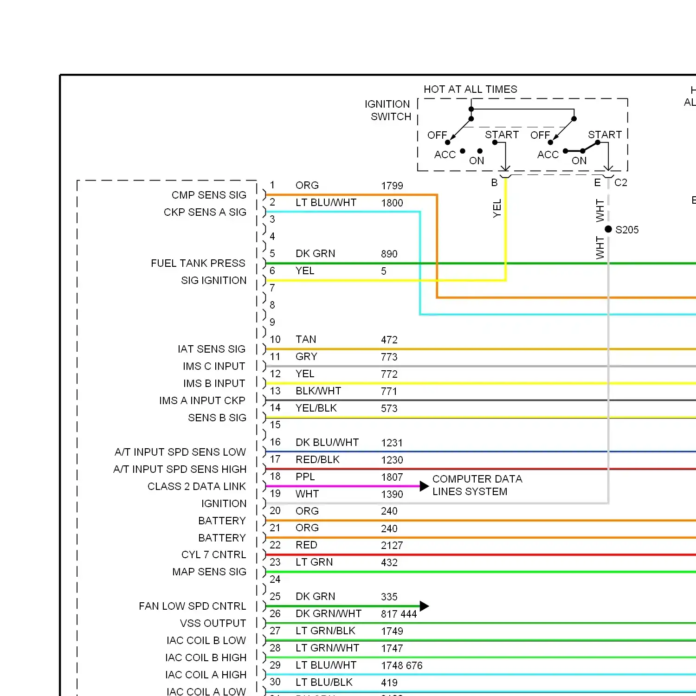696x696 pixels.
Task: Click circuit number 773
Action: coord(389,357)
